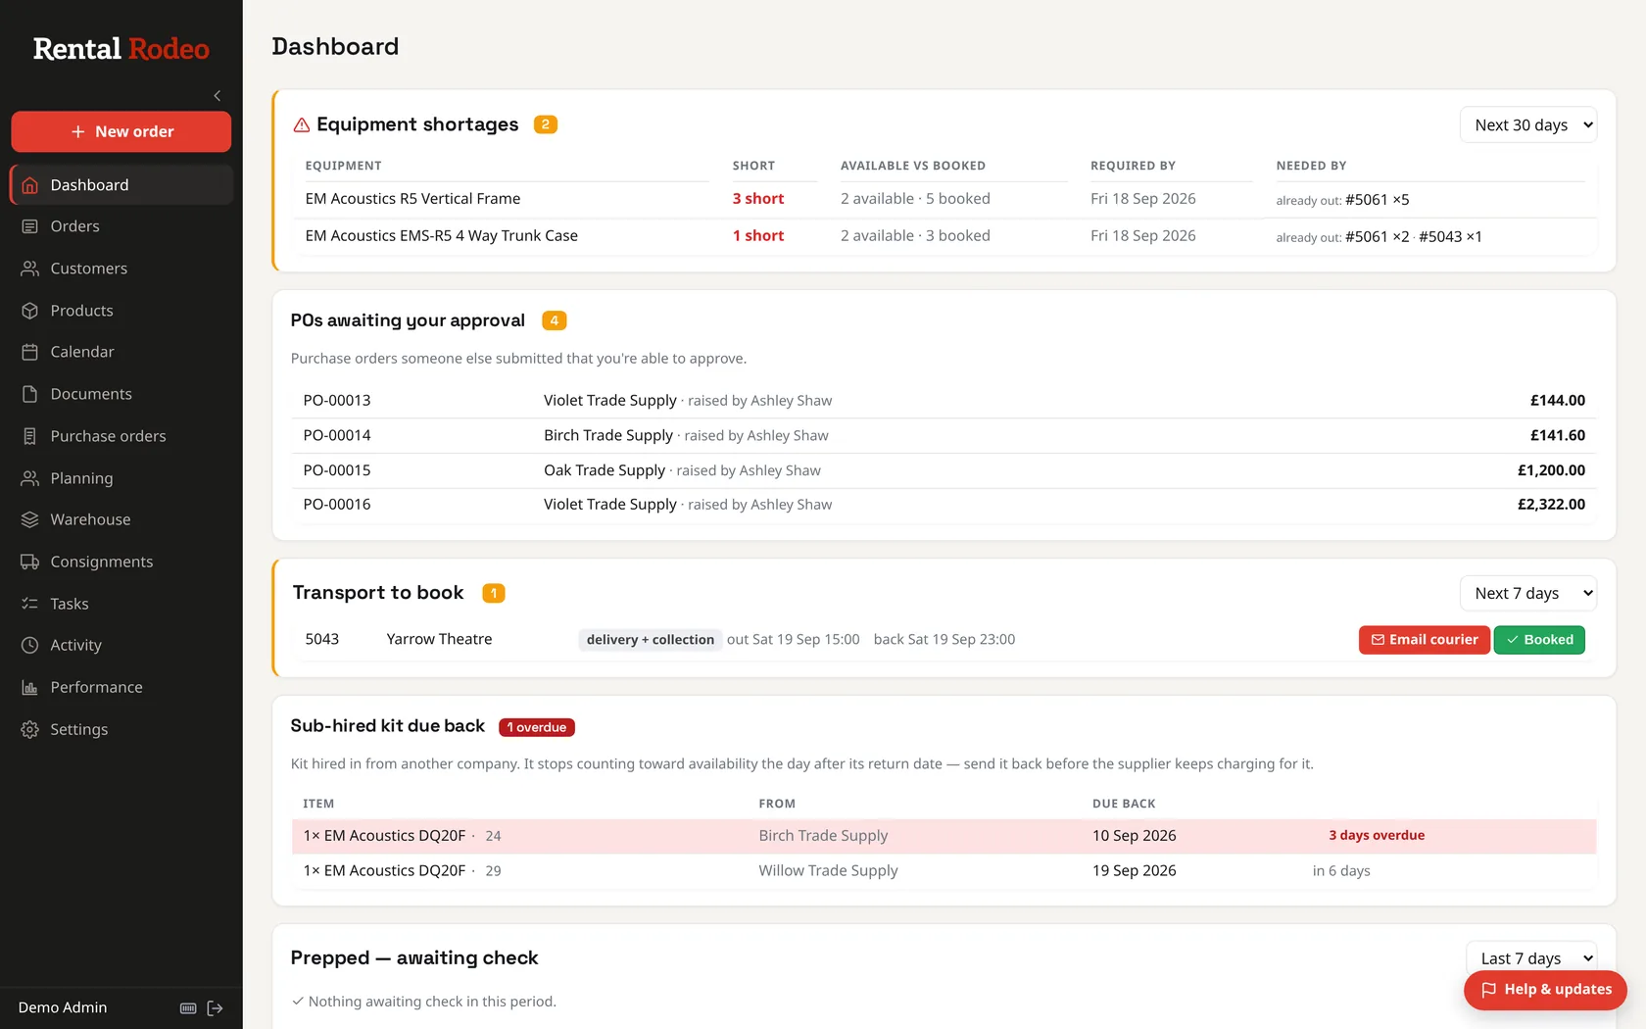Screen dimensions: 1646x1029
Task: Click order 5043 in Transport to book
Action: [x=321, y=639]
